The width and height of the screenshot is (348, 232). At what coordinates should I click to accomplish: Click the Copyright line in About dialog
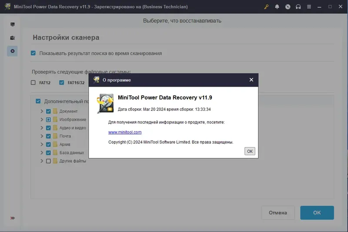pos(171,142)
